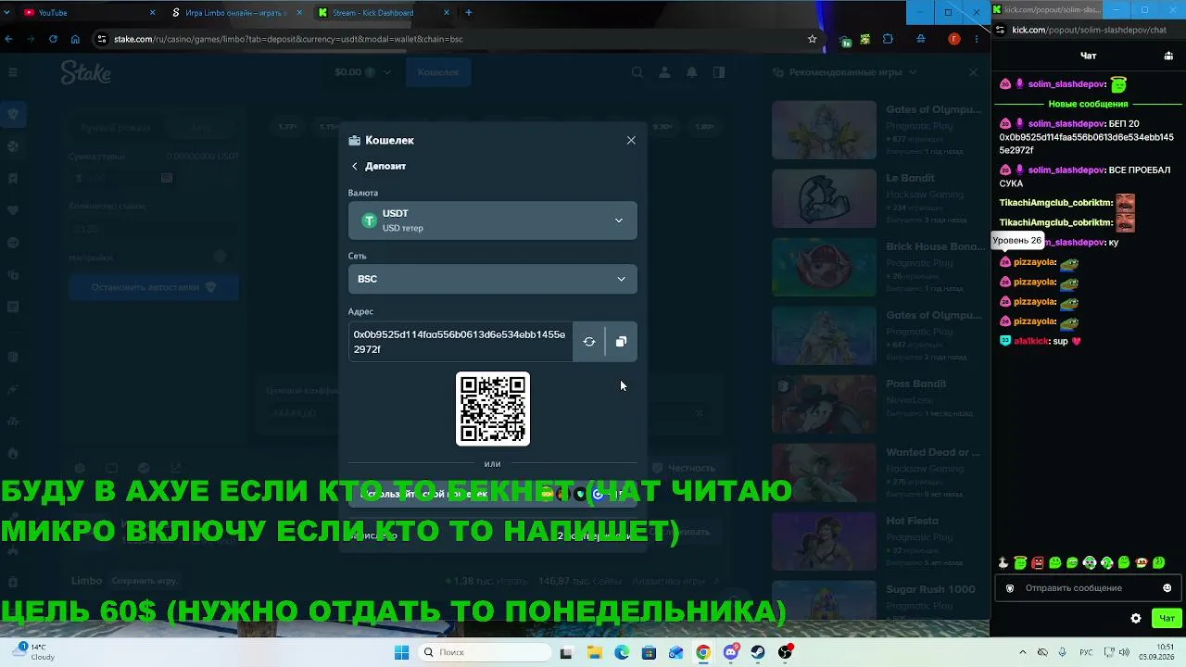Copy the deposit address with the copy icon
Screen dimensions: 1186x667
pyautogui.click(x=621, y=342)
